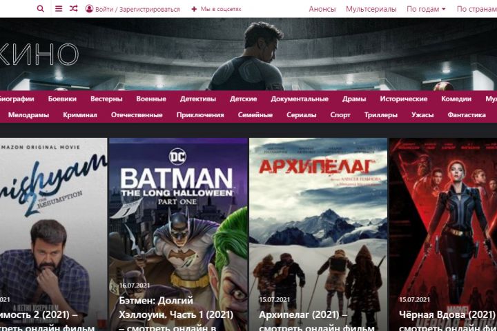
Task: Open the Мультсериалы menu item
Action: [x=371, y=9]
